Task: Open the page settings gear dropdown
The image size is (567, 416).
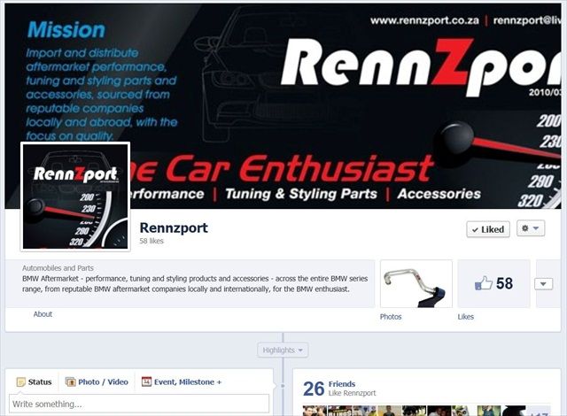Action: pyautogui.click(x=531, y=228)
